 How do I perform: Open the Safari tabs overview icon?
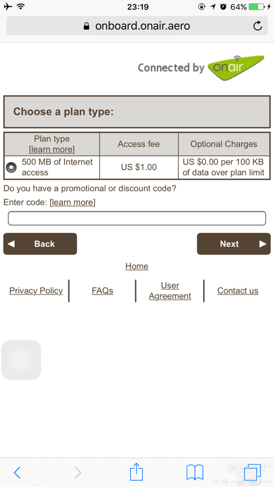point(252,472)
